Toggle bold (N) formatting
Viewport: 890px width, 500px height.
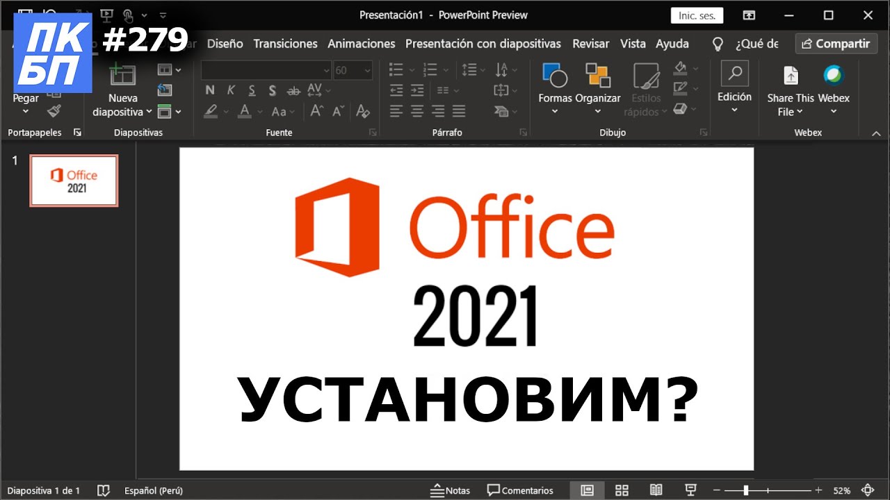click(x=210, y=90)
